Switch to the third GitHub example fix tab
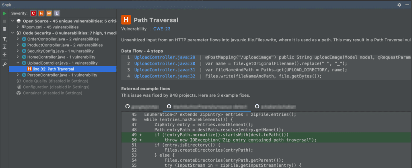412x168 pixels. point(275,107)
